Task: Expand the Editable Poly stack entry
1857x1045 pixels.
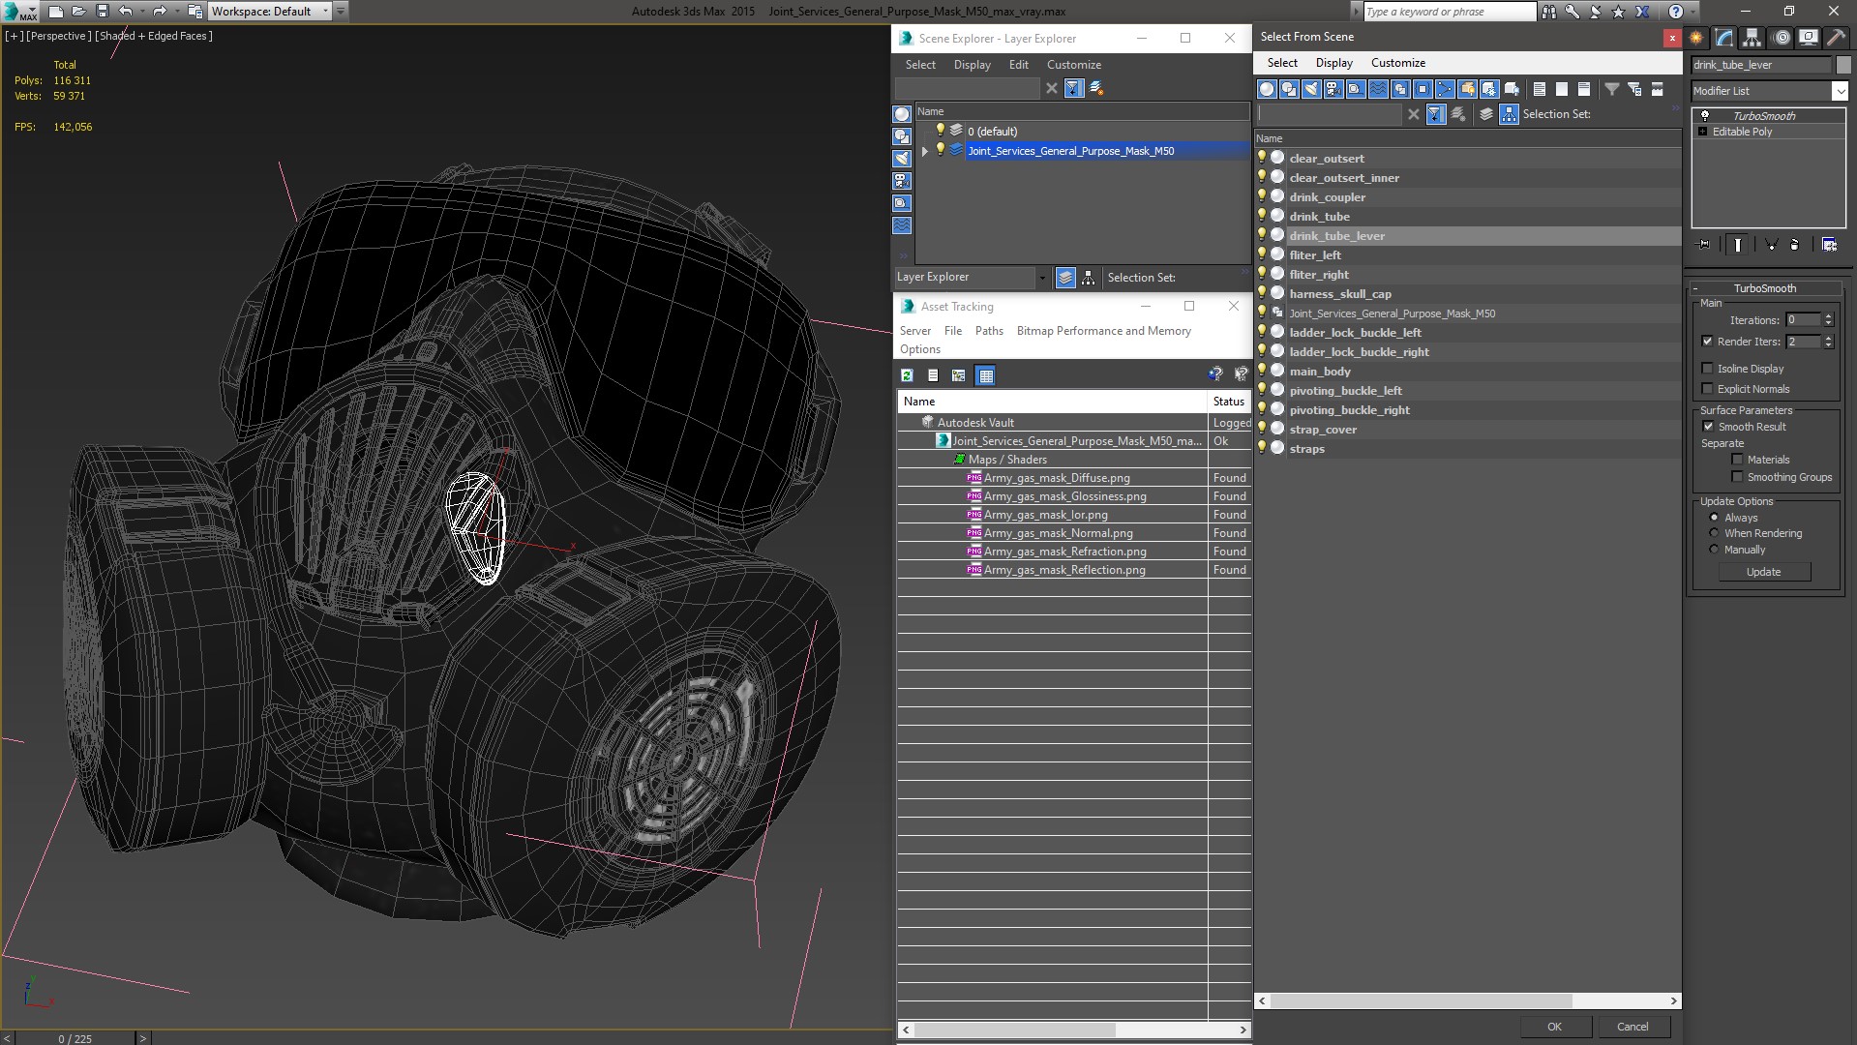Action: [x=1702, y=132]
